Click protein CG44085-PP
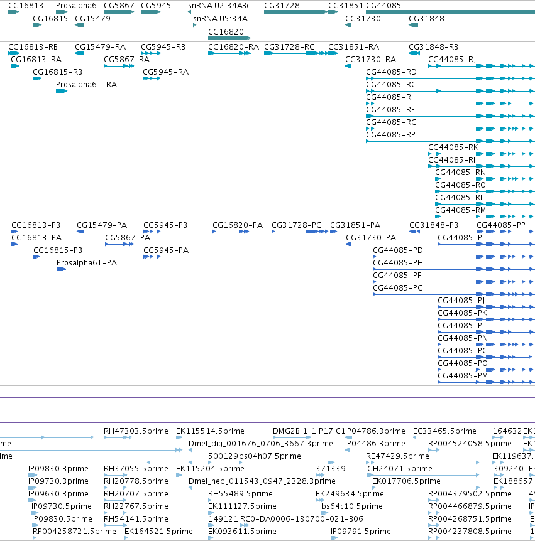Screen dimensions: 535x541 [x=501, y=225]
